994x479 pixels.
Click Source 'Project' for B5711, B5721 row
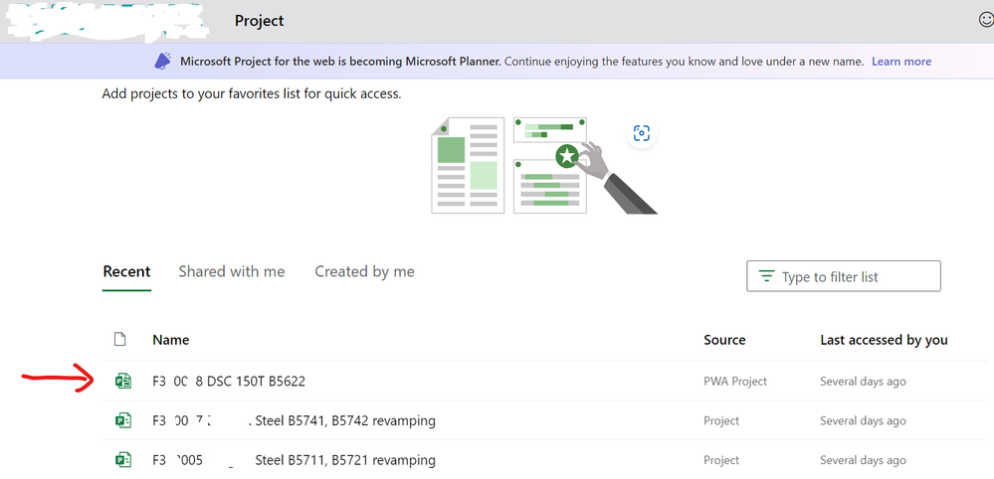pos(721,460)
